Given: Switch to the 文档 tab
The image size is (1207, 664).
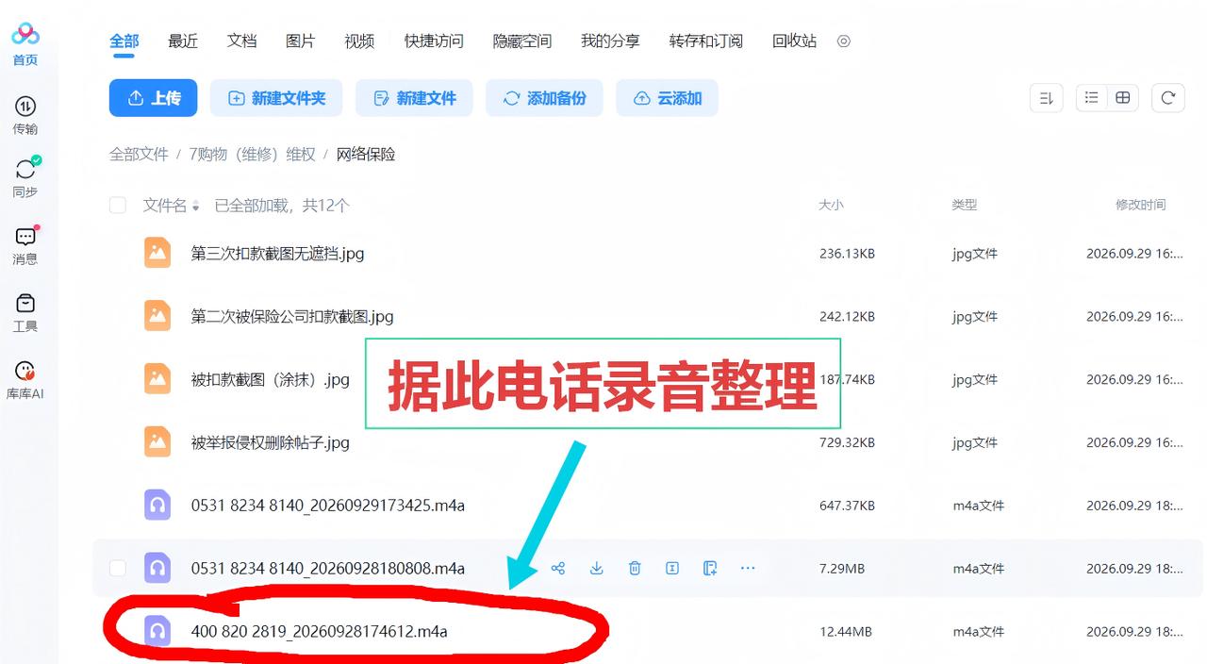Looking at the screenshot, I should click(x=242, y=41).
